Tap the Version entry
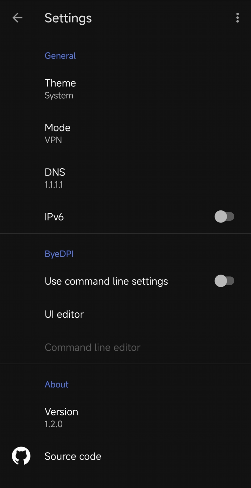The image size is (251, 488). (125, 417)
